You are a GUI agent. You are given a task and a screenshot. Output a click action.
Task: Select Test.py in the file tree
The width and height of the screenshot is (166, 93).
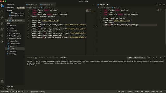point(15,49)
